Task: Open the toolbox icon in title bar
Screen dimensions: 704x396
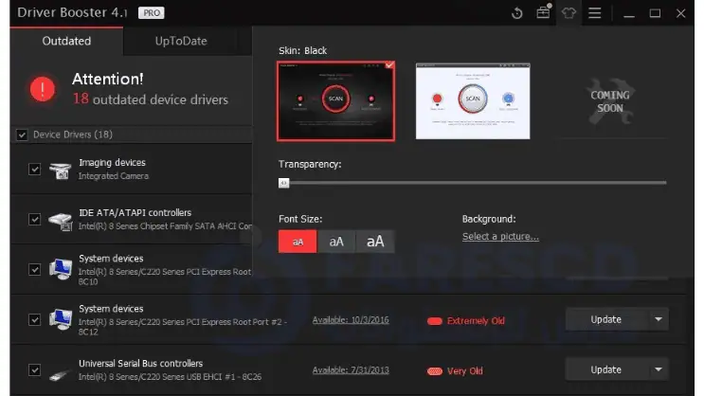Action: (543, 12)
